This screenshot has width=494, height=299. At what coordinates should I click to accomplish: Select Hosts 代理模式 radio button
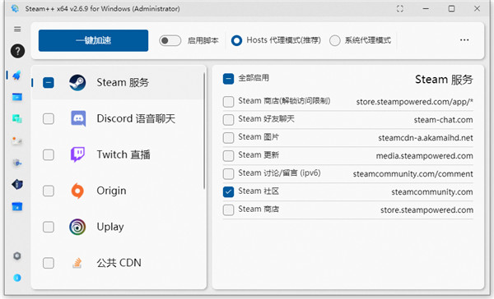(x=236, y=40)
